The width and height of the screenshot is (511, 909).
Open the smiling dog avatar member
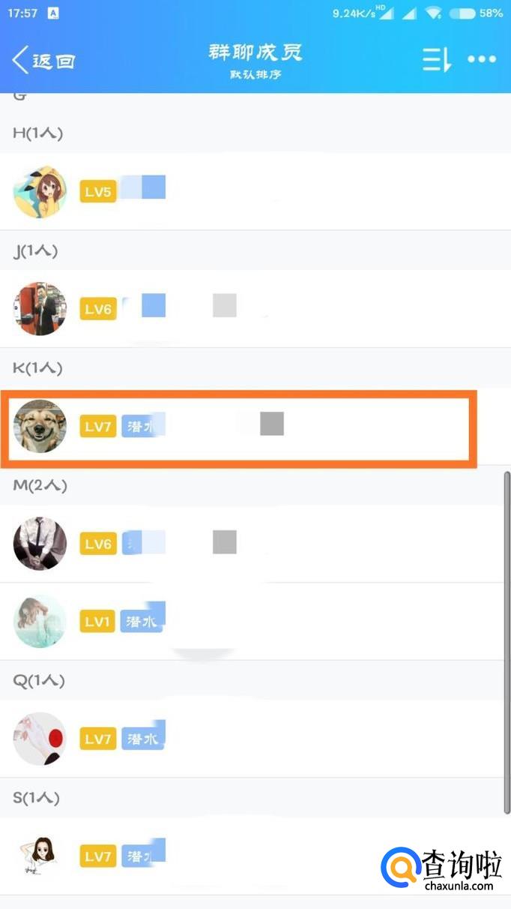[40, 427]
